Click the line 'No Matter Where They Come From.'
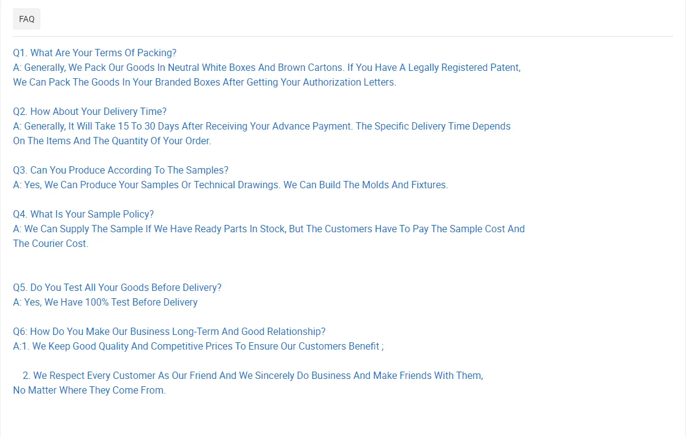 (x=89, y=390)
